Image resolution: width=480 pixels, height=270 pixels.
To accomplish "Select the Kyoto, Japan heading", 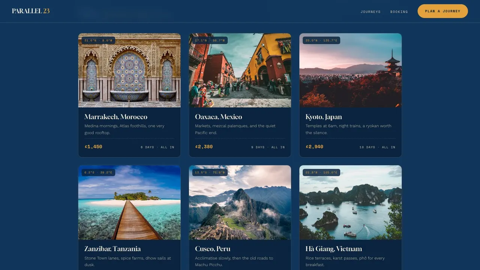I will [324, 117].
